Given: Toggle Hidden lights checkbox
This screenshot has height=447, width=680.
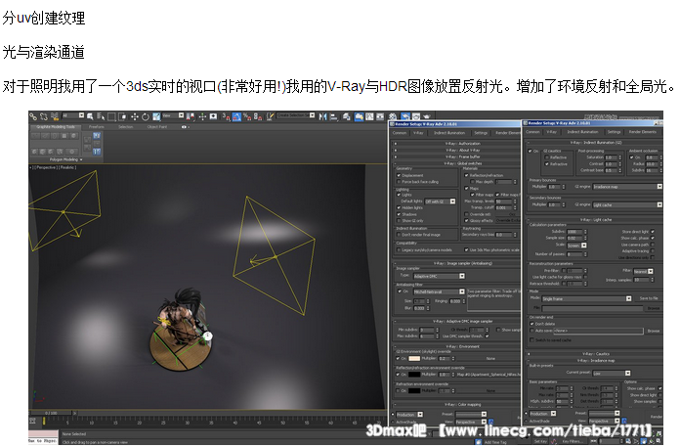Looking at the screenshot, I should click(x=399, y=208).
